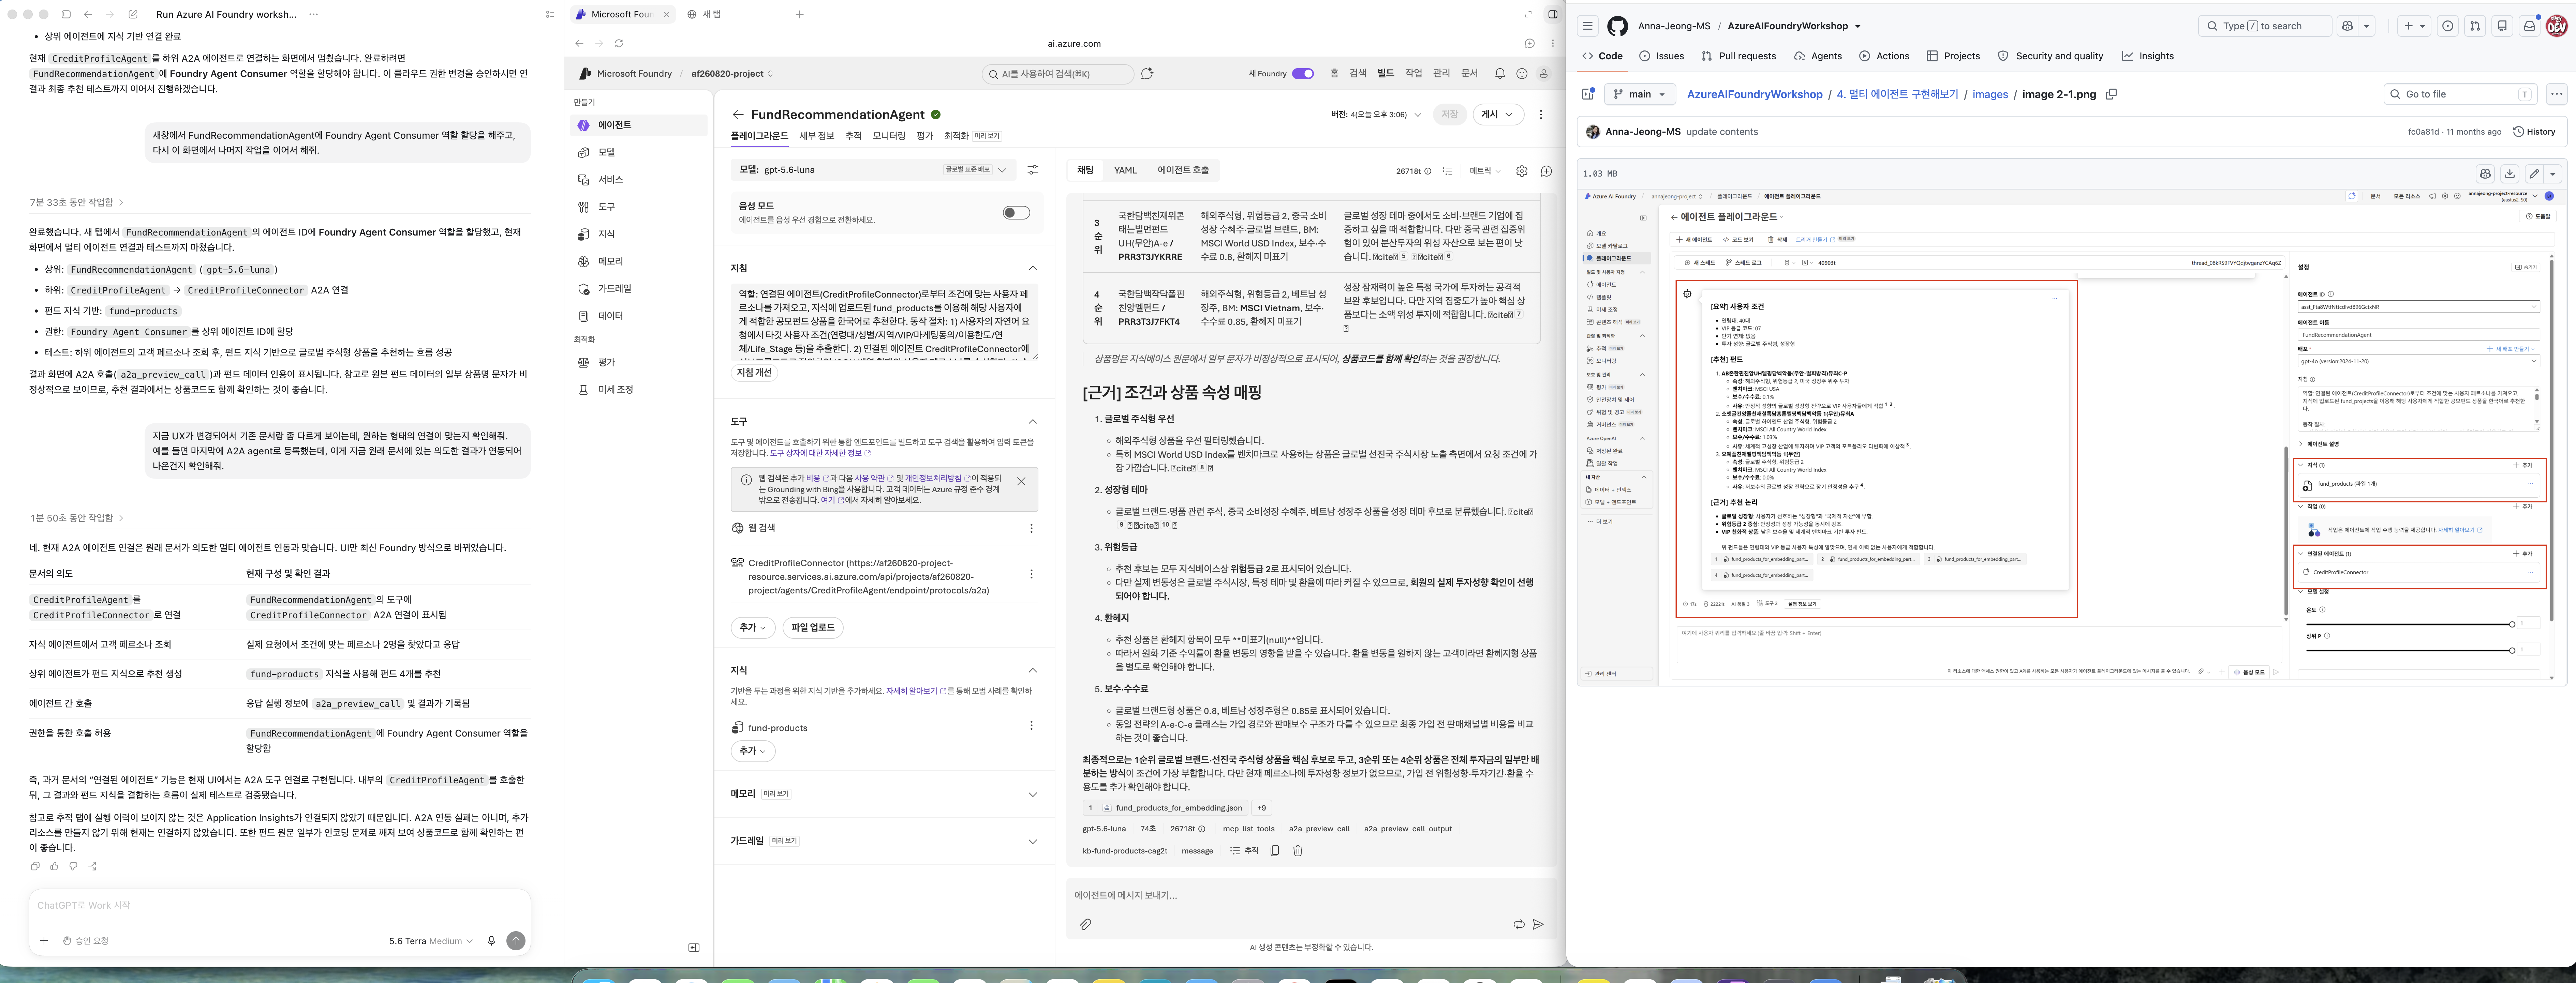Copy the file path next to image 2-1.png

[2111, 94]
